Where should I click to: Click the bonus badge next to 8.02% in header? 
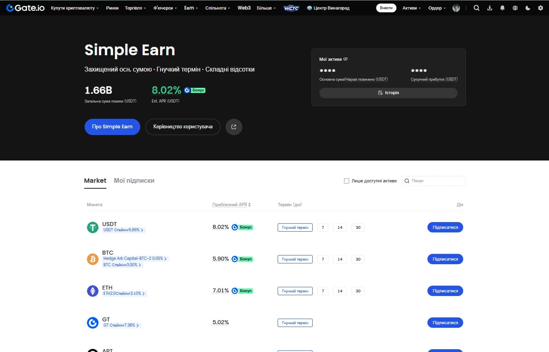[x=195, y=90]
